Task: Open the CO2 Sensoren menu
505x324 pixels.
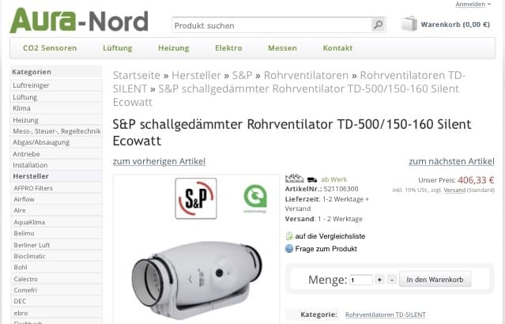Action: [50, 48]
